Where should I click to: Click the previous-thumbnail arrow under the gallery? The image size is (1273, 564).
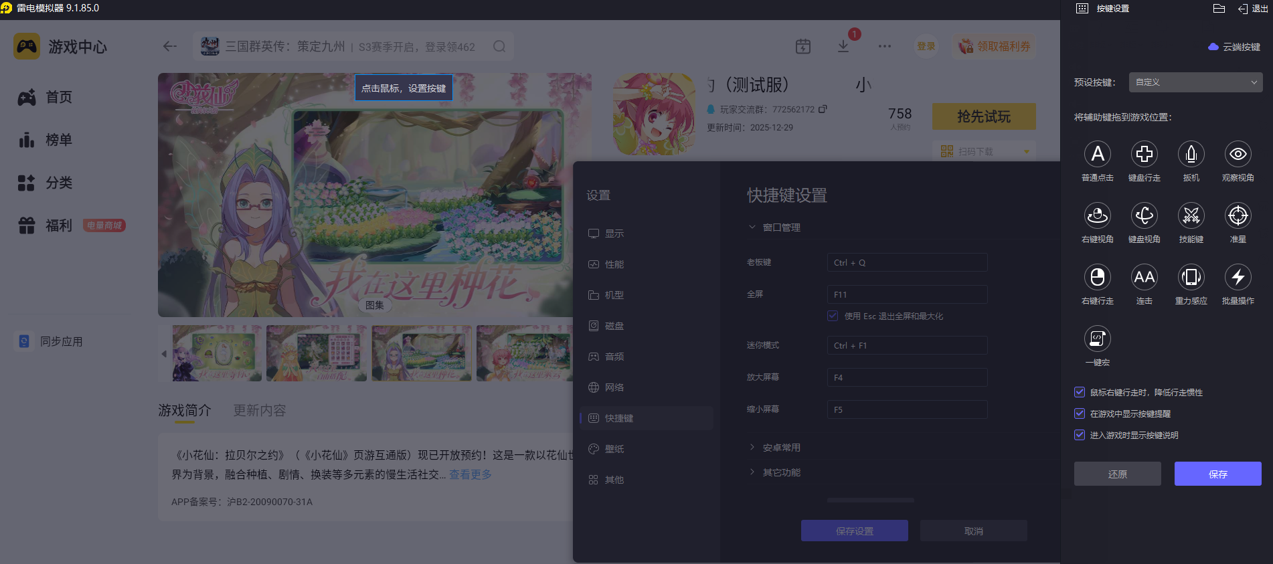(x=164, y=353)
